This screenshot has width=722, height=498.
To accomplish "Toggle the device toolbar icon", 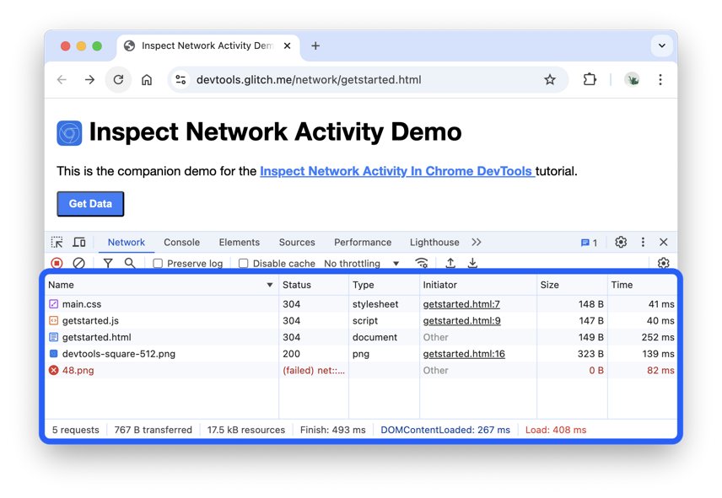I will click(79, 242).
